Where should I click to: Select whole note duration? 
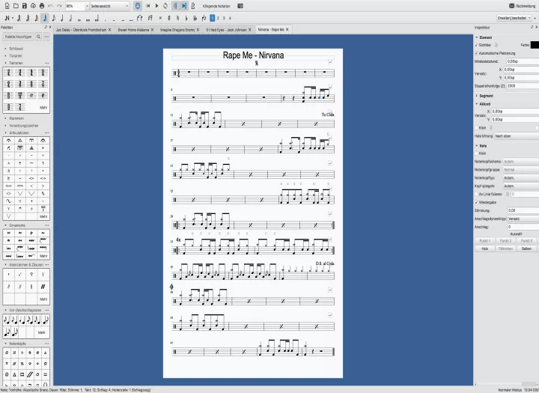[79, 19]
